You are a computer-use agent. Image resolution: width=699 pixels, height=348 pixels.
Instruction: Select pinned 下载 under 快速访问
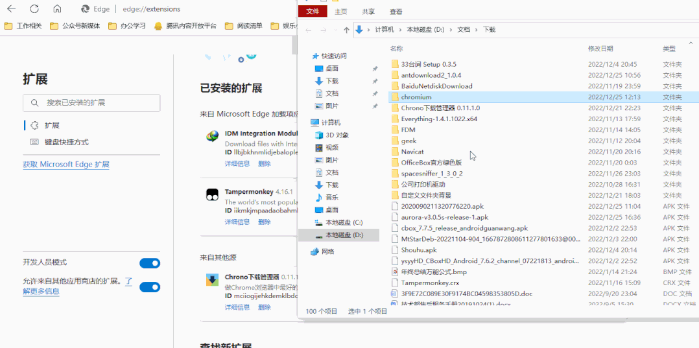coord(327,80)
